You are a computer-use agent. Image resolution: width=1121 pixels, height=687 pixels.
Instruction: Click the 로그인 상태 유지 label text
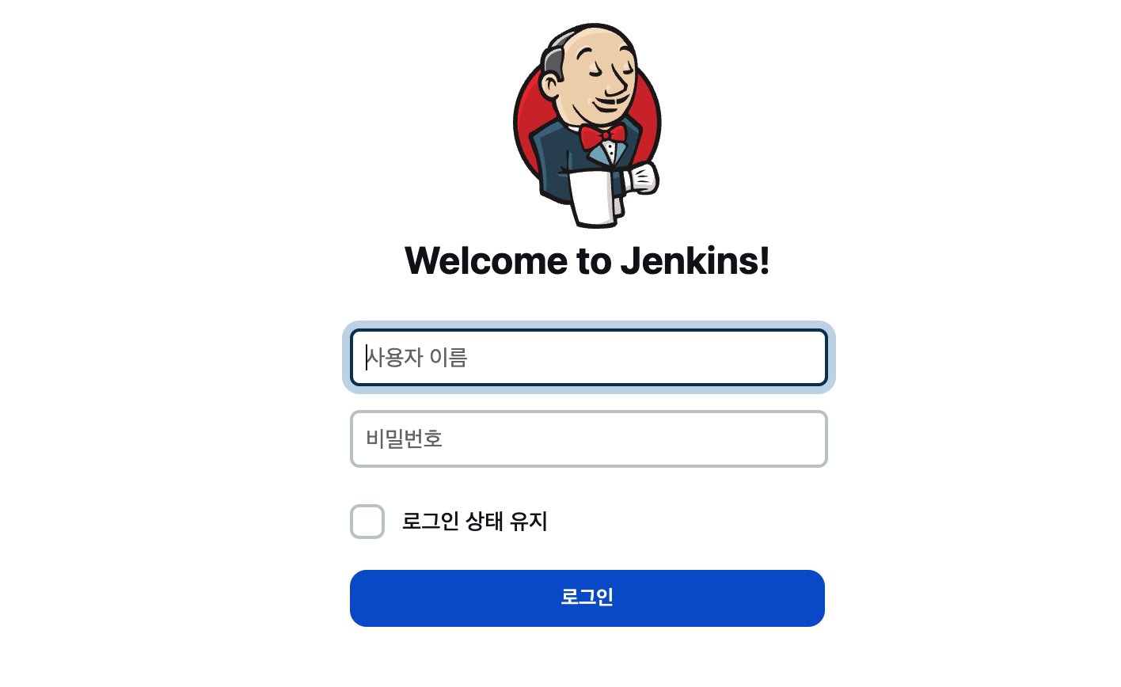[x=475, y=522]
